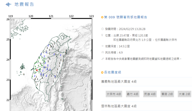Click the depth icon beside 地震深度

(102, 46)
